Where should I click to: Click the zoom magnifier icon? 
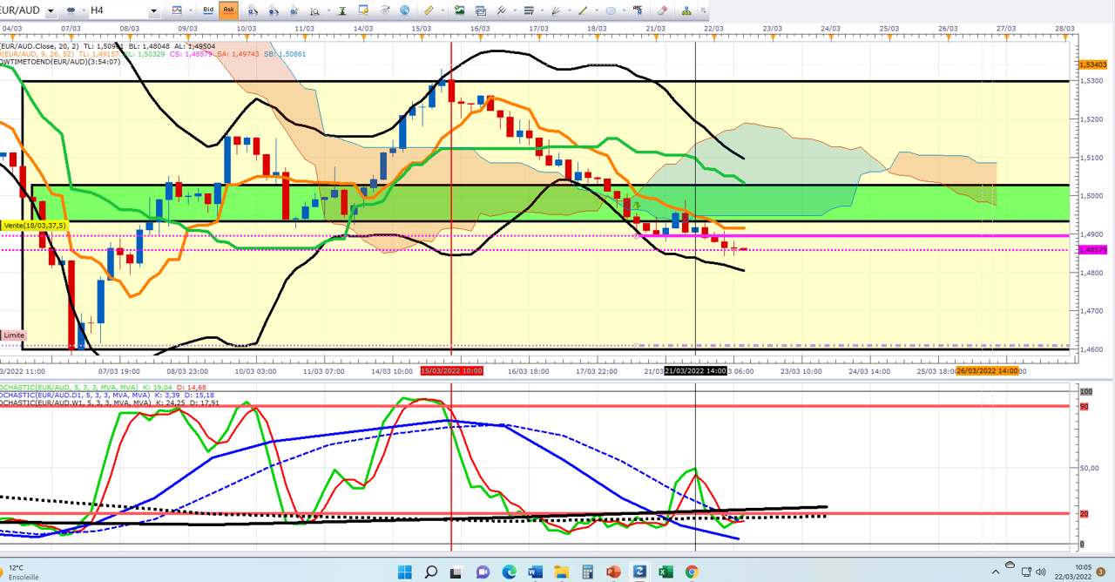pyautogui.click(x=314, y=11)
